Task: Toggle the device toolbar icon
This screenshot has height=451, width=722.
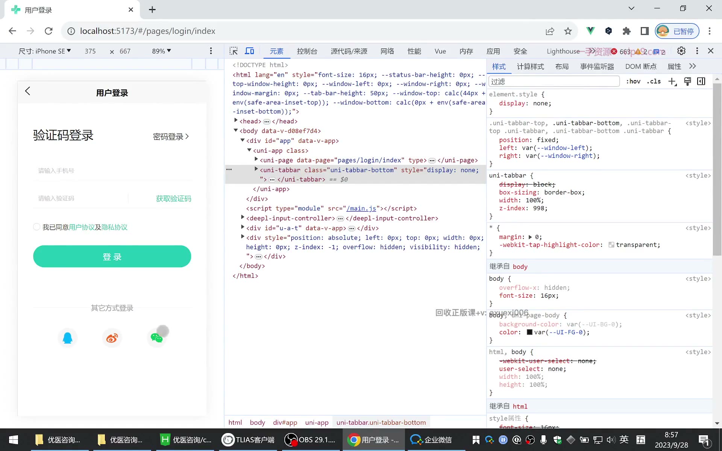Action: pos(250,51)
